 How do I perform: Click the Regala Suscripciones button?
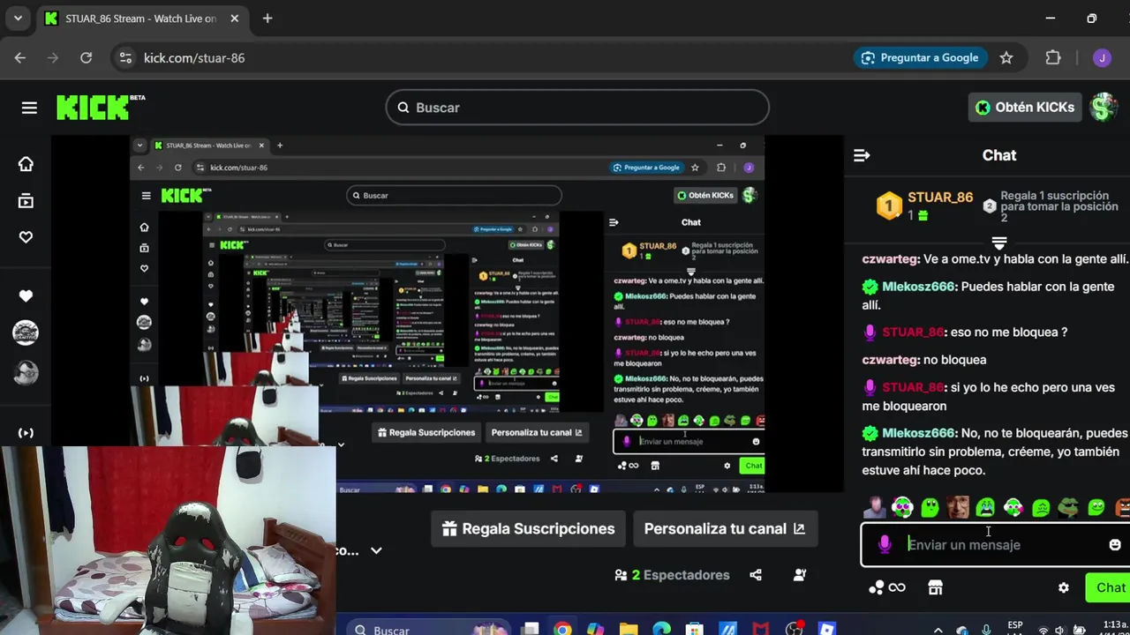[x=529, y=529]
